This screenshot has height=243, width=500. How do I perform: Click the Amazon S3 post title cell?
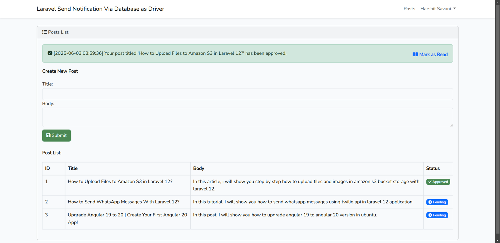120,182
